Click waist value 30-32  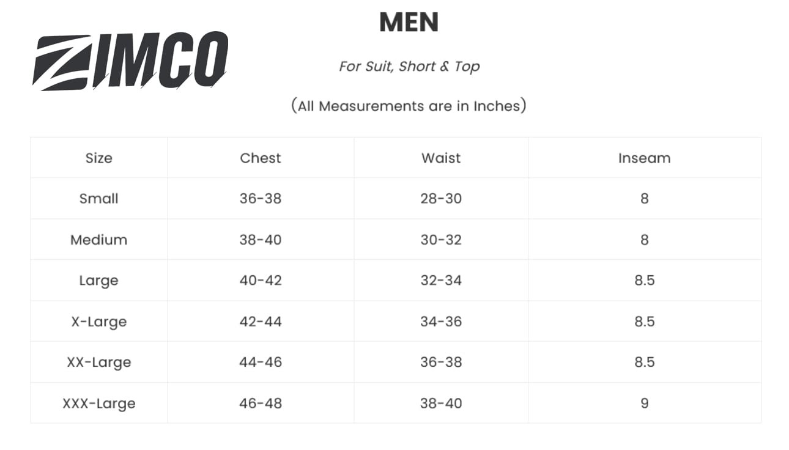click(x=441, y=240)
